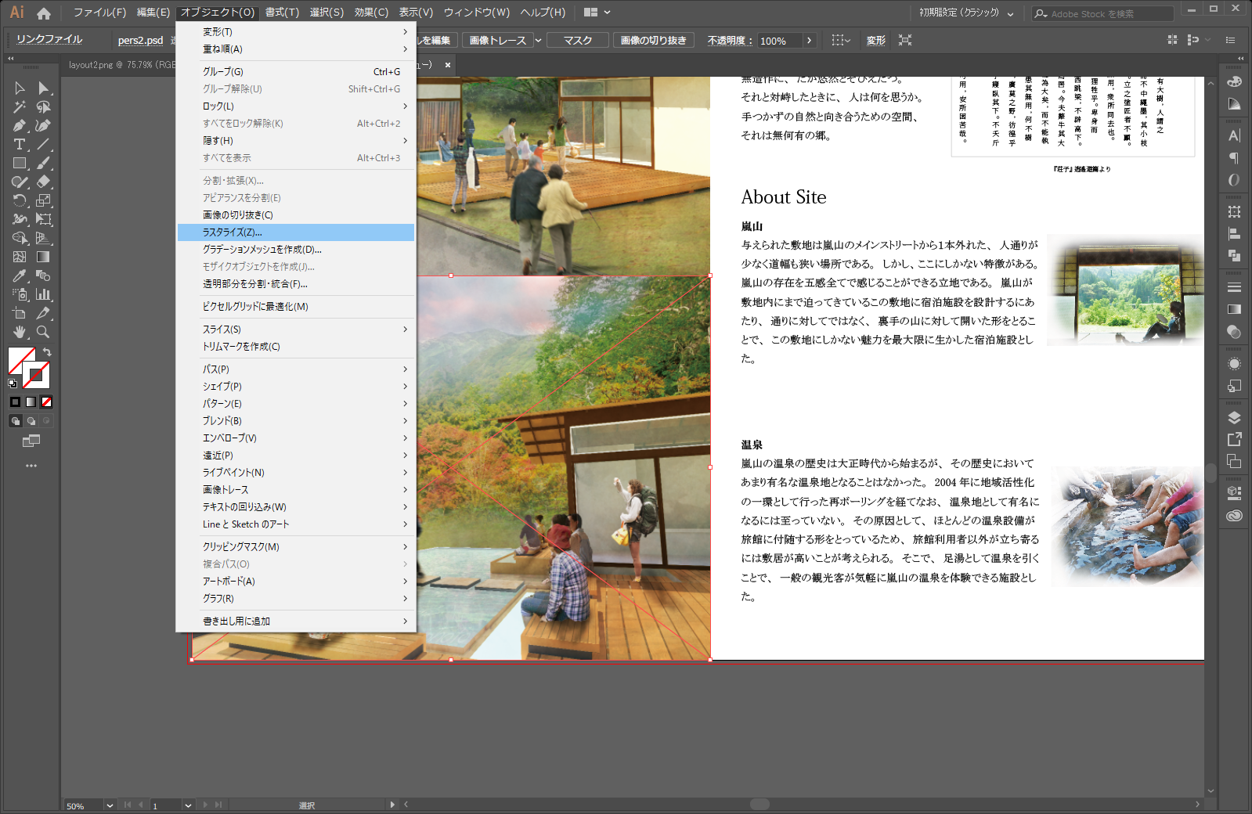Select the Artboard tool
This screenshot has width=1252, height=814.
(x=20, y=313)
